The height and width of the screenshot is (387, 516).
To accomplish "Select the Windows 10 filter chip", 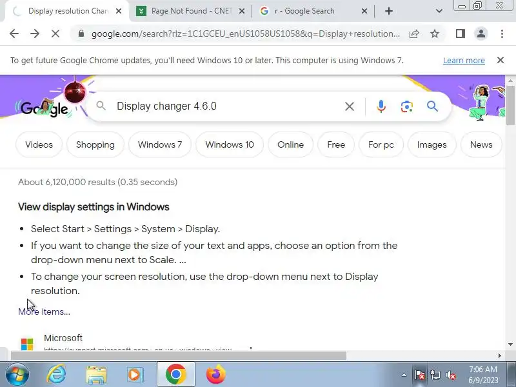I will coord(230,144).
